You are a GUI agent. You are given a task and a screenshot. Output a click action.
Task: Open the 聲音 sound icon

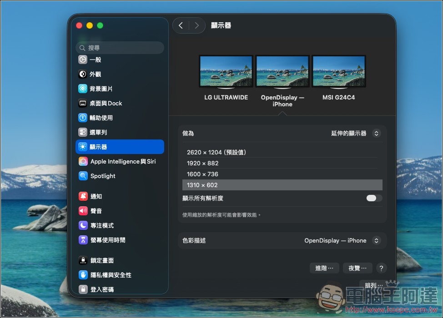[x=83, y=211]
